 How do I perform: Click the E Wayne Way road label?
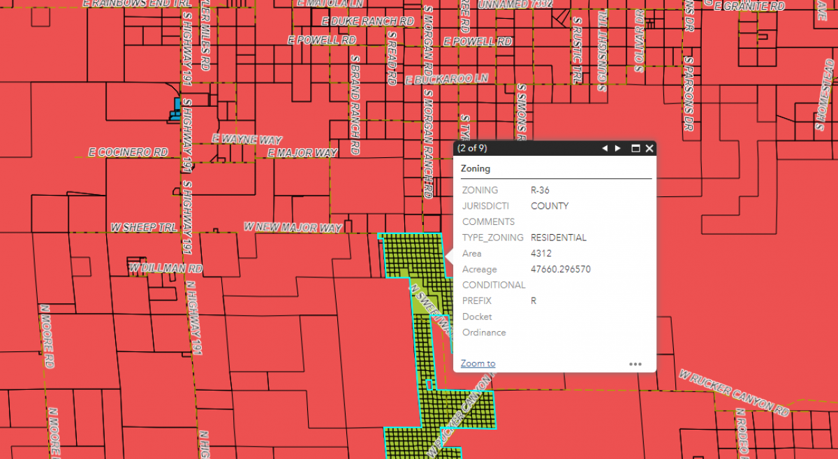247,140
